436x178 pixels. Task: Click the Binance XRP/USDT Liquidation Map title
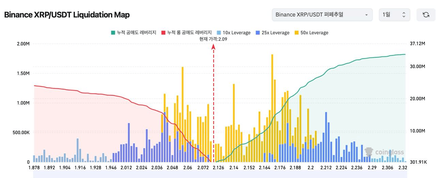click(67, 15)
